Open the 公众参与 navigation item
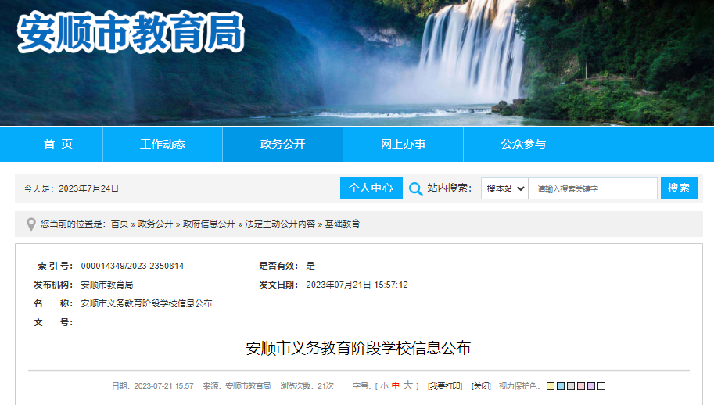This screenshot has height=405, width=714. (523, 145)
